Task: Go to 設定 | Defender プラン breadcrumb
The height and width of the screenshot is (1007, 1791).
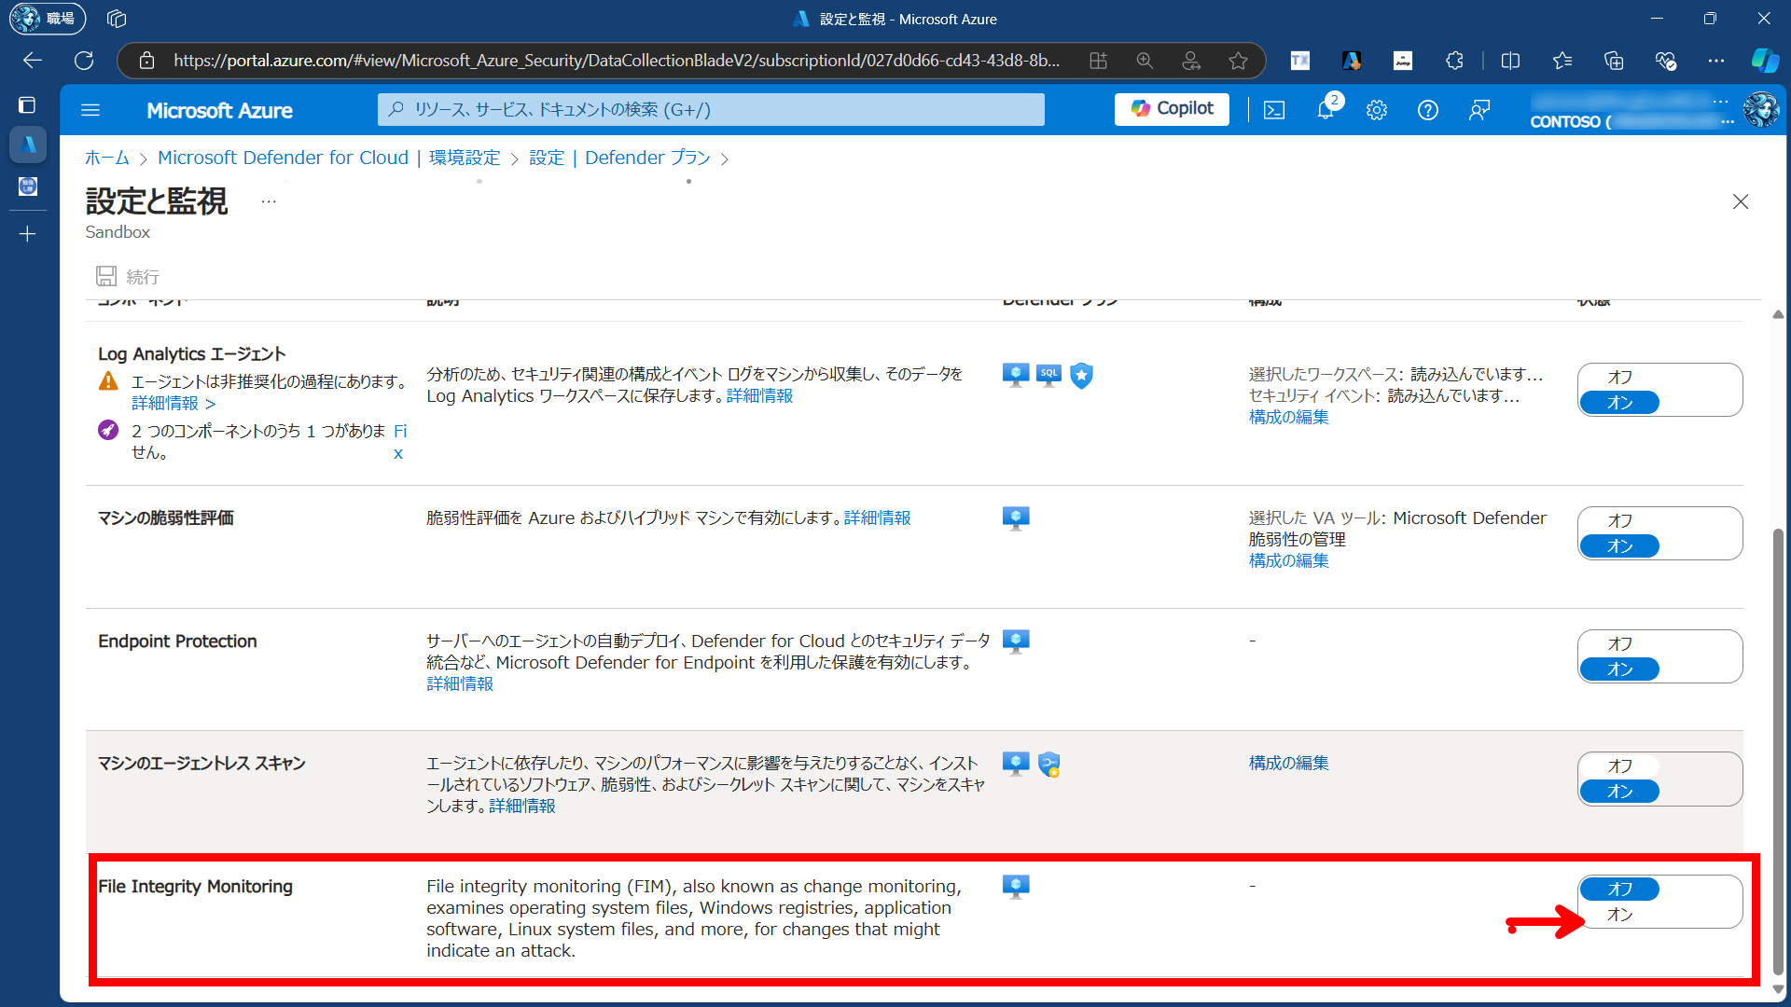Action: [620, 158]
